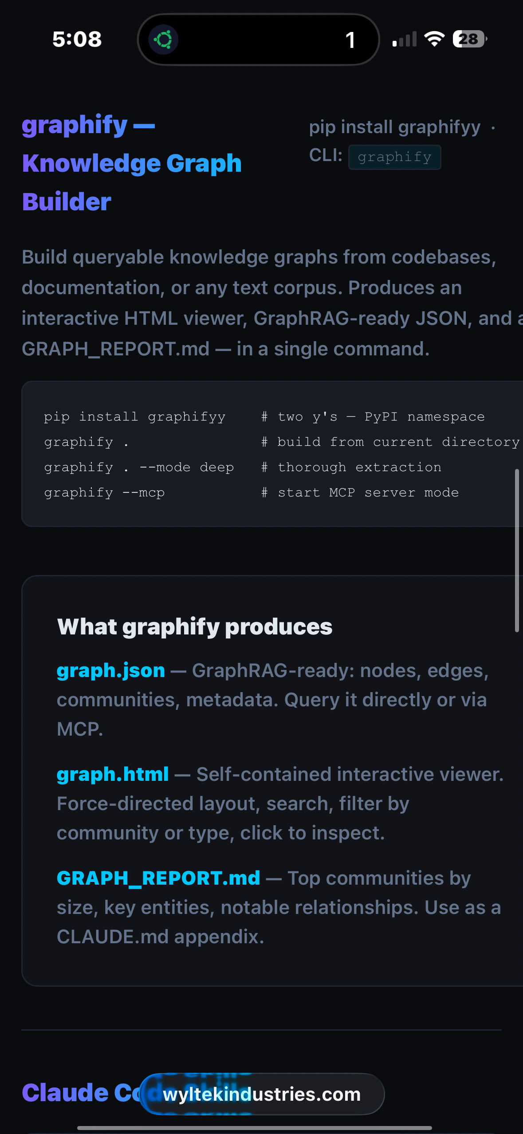This screenshot has width=523, height=1134.
Task: Click the Claude Code section heading
Action: click(x=80, y=1092)
